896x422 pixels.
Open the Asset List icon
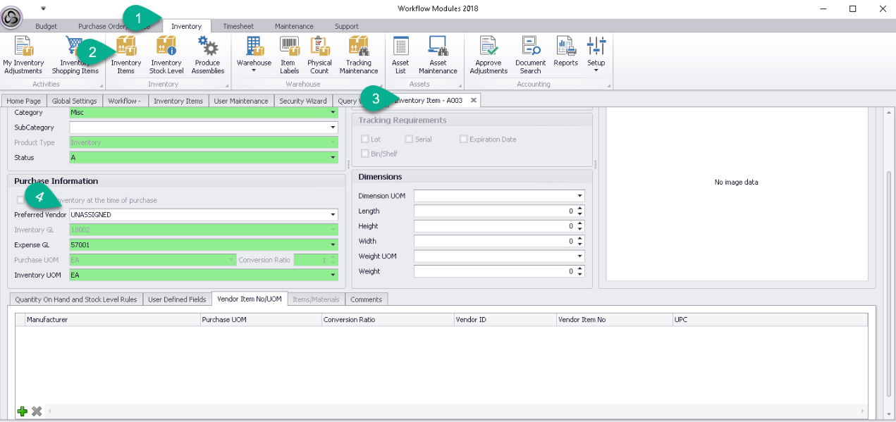400,47
